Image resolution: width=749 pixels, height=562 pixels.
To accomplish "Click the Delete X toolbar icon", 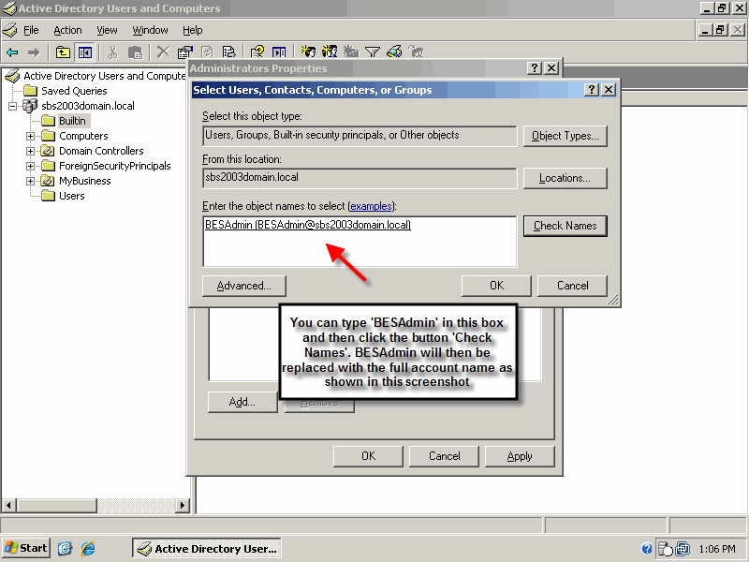I will [163, 52].
